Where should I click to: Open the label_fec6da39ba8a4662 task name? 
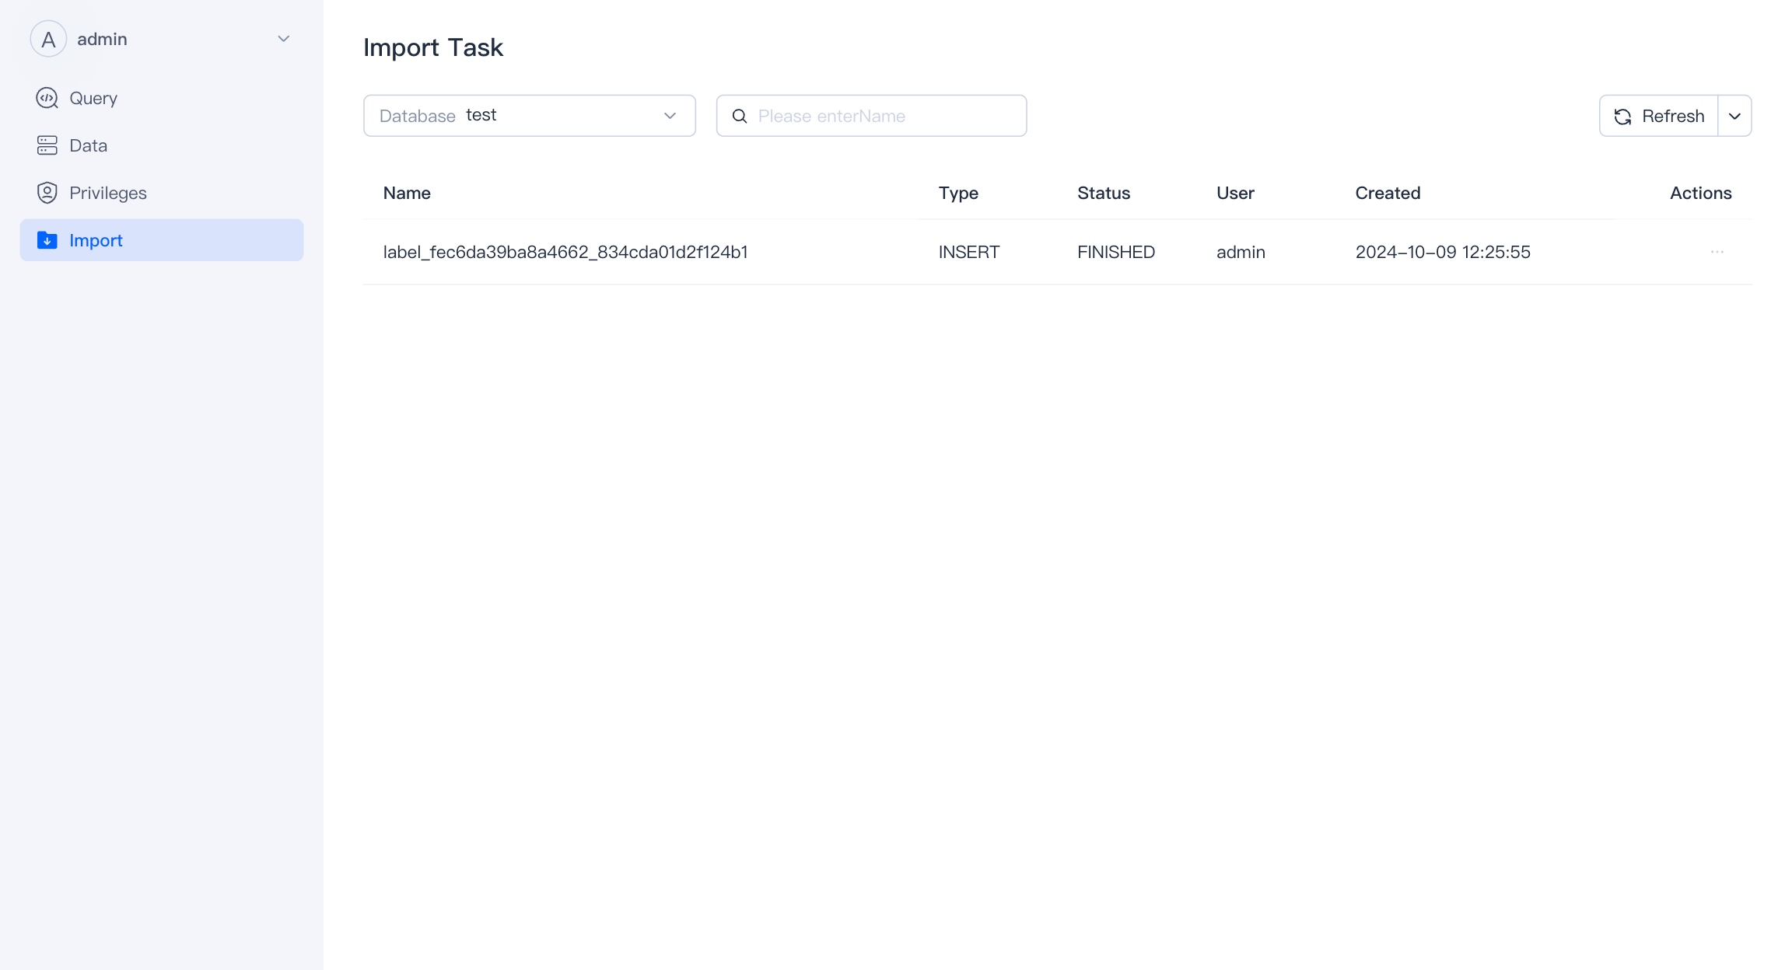[x=565, y=252]
